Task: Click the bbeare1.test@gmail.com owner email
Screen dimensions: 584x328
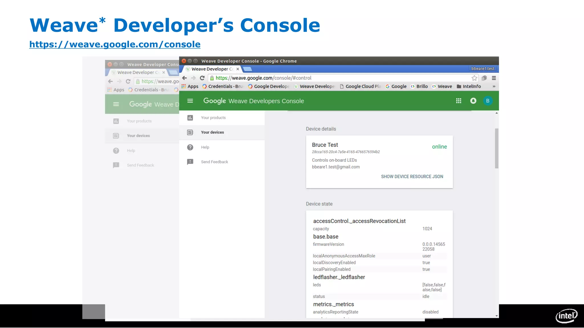Action: [x=336, y=167]
